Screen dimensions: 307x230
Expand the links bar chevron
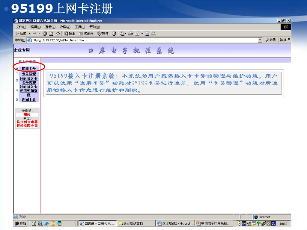[x=289, y=39]
